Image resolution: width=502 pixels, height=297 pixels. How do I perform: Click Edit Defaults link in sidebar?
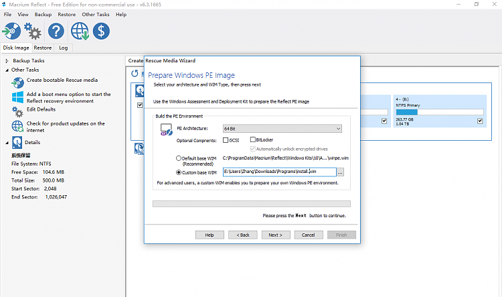tap(41, 109)
